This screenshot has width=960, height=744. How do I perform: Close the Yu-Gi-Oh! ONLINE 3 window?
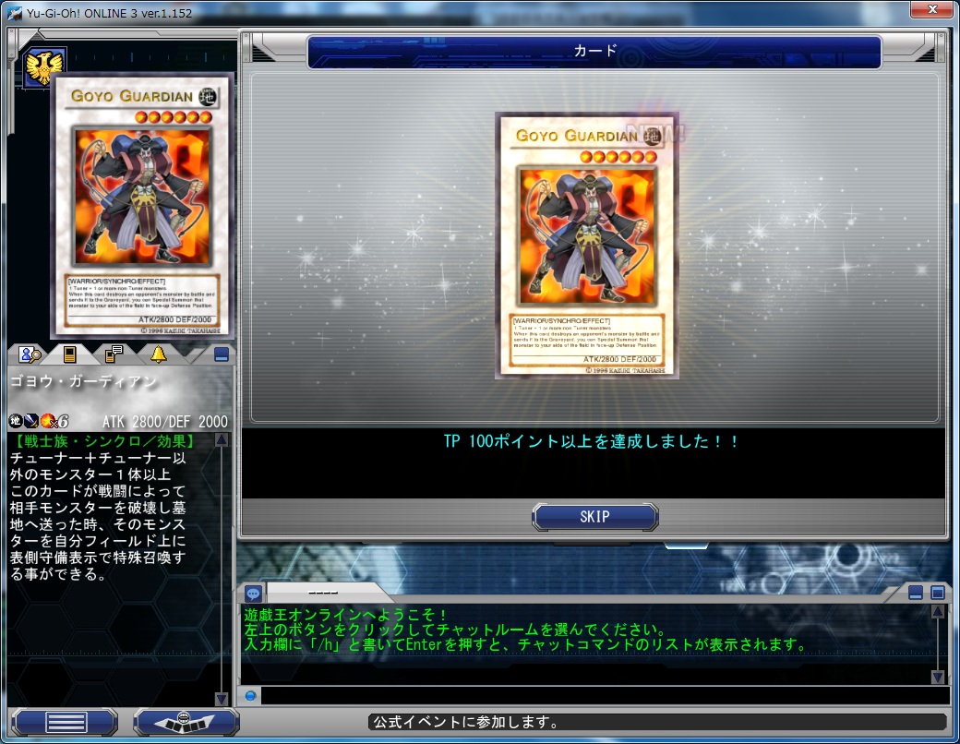pyautogui.click(x=931, y=10)
